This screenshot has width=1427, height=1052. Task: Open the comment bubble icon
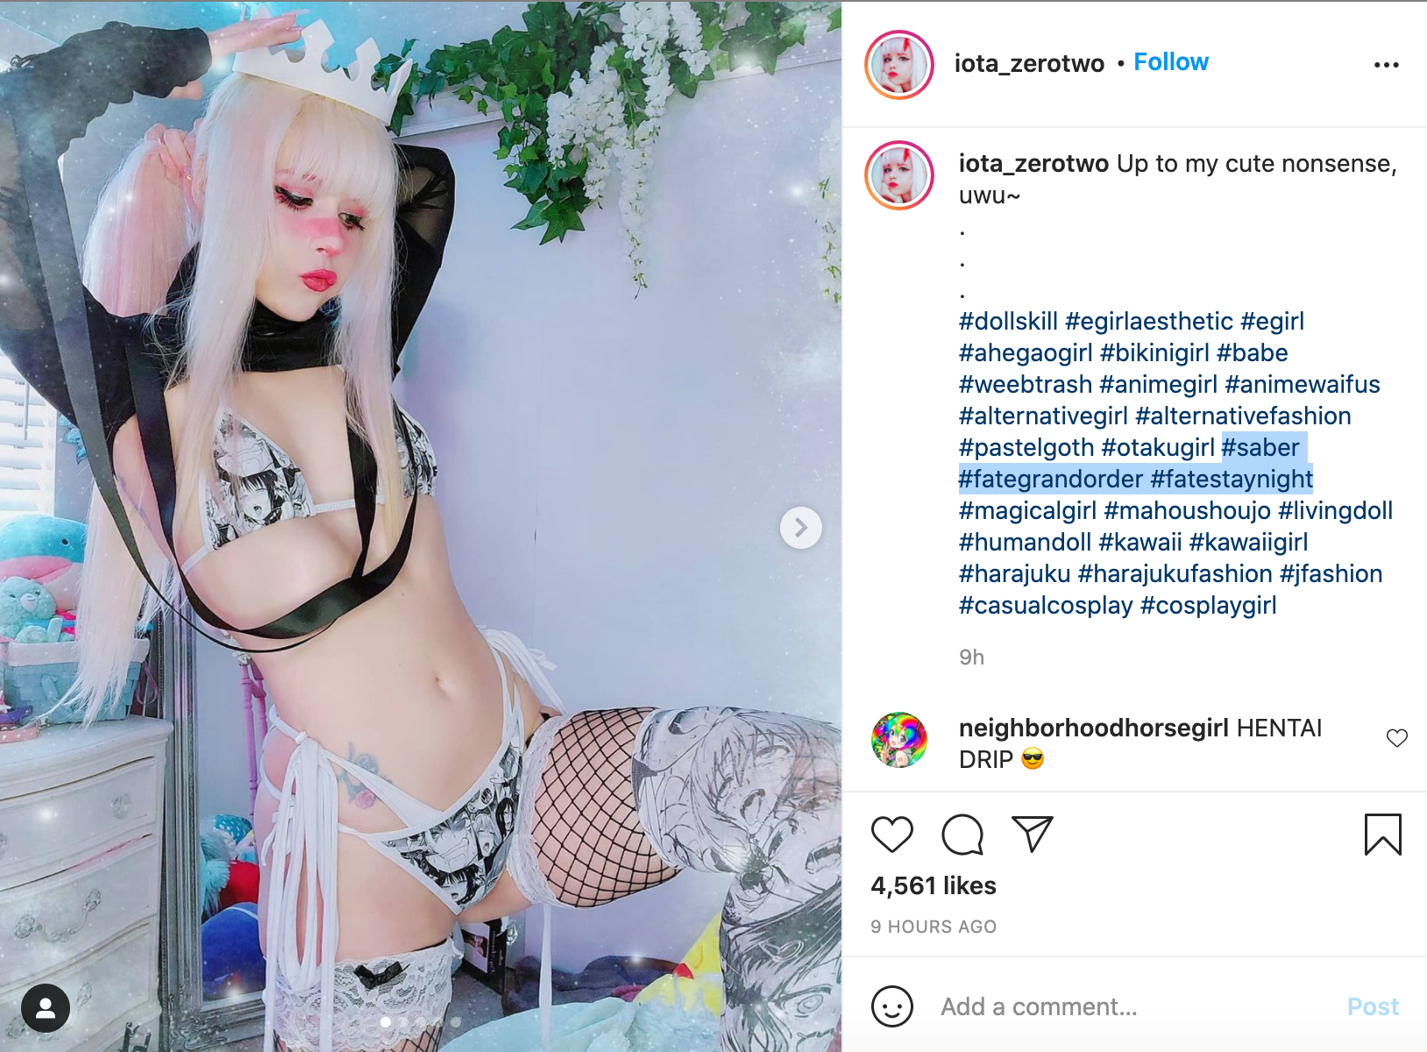(962, 835)
